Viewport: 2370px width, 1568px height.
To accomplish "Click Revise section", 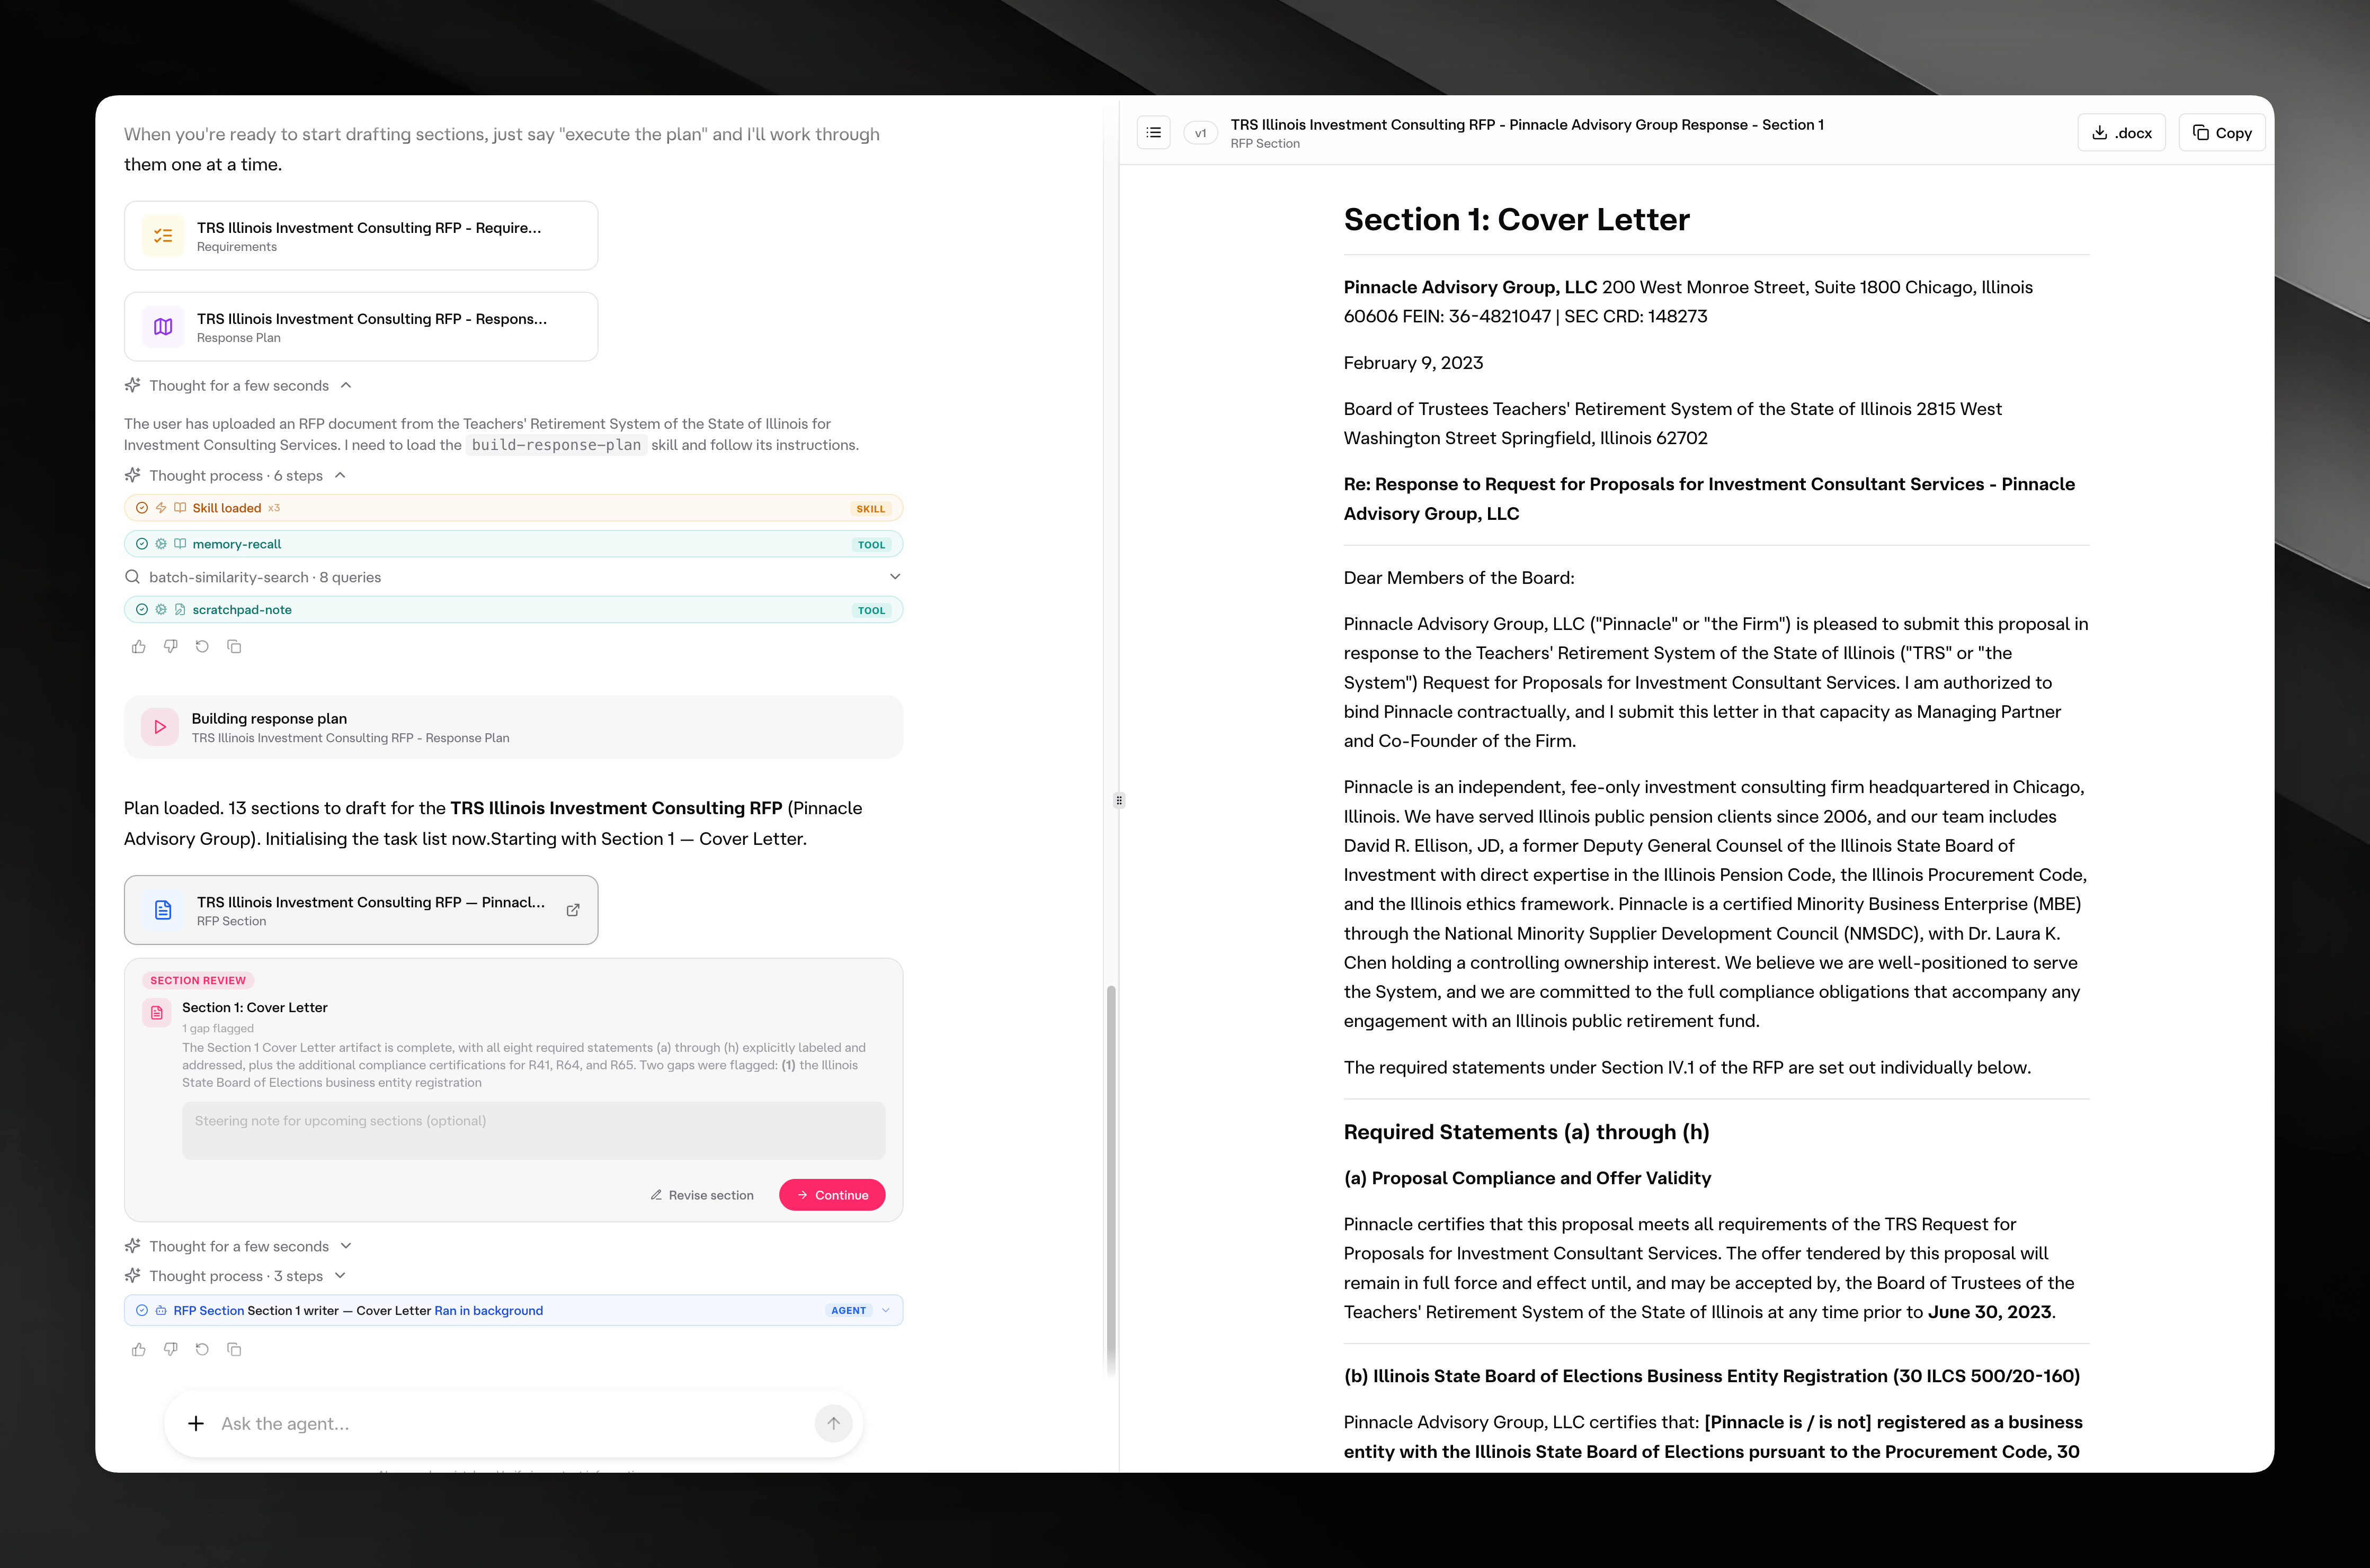I will point(702,1196).
